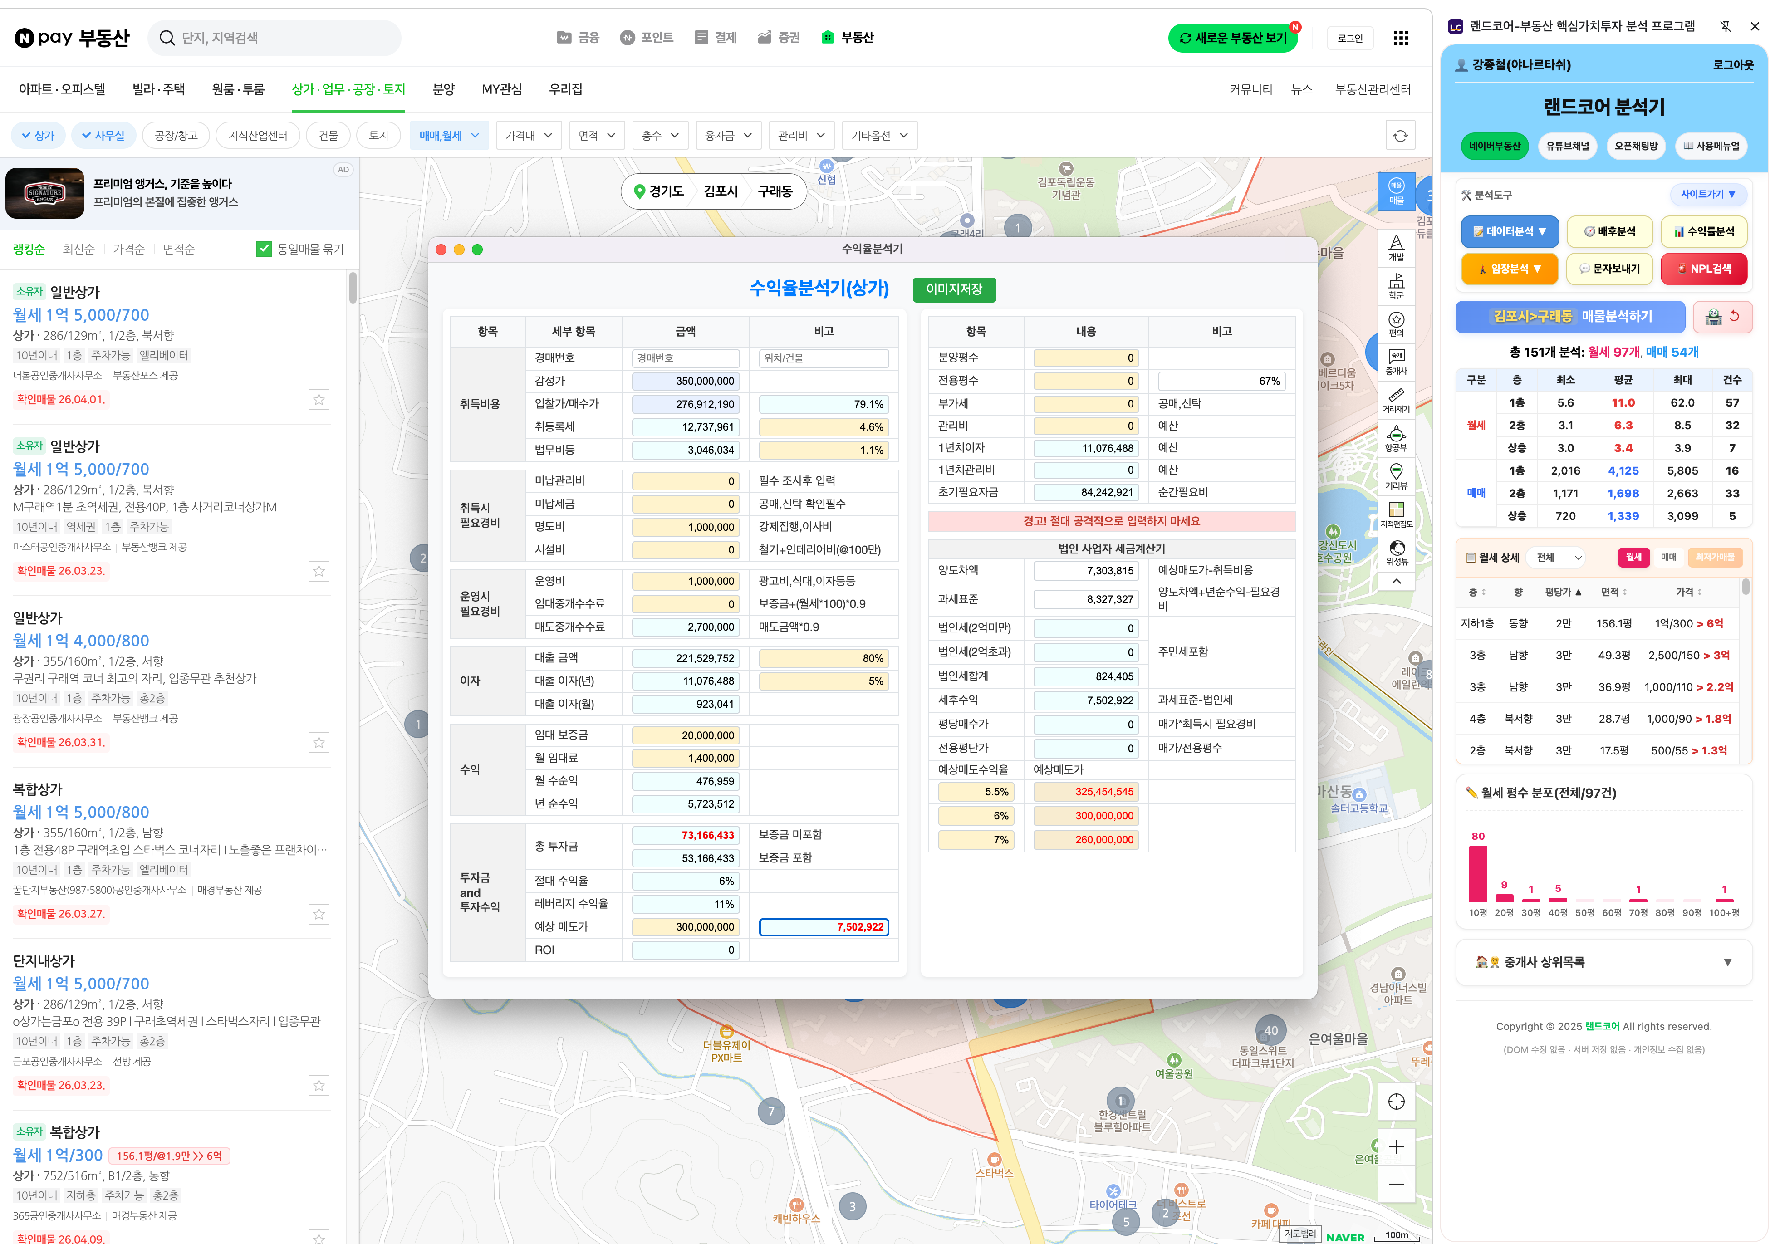The image size is (1775, 1244).
Task: Click the blue 매물 map layer button
Action: (1395, 192)
